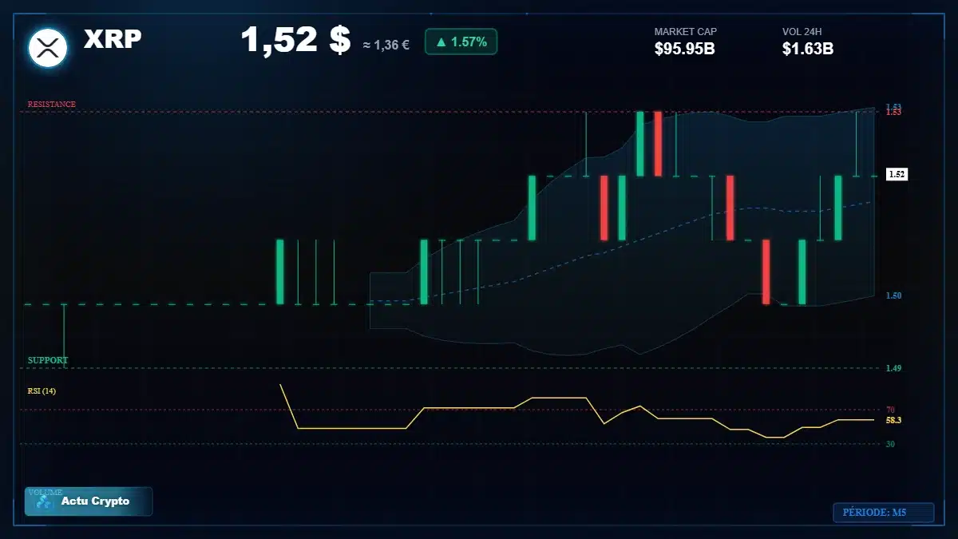Click the 58.3 current RSI value
Screen dimensions: 958x539
(893, 420)
